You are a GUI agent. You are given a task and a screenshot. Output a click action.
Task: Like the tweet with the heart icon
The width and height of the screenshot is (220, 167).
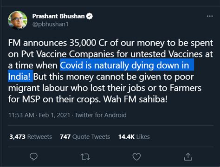point(136,157)
